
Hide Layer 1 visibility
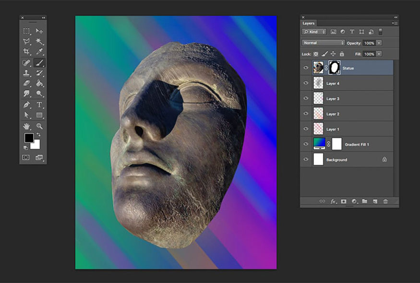(x=306, y=129)
